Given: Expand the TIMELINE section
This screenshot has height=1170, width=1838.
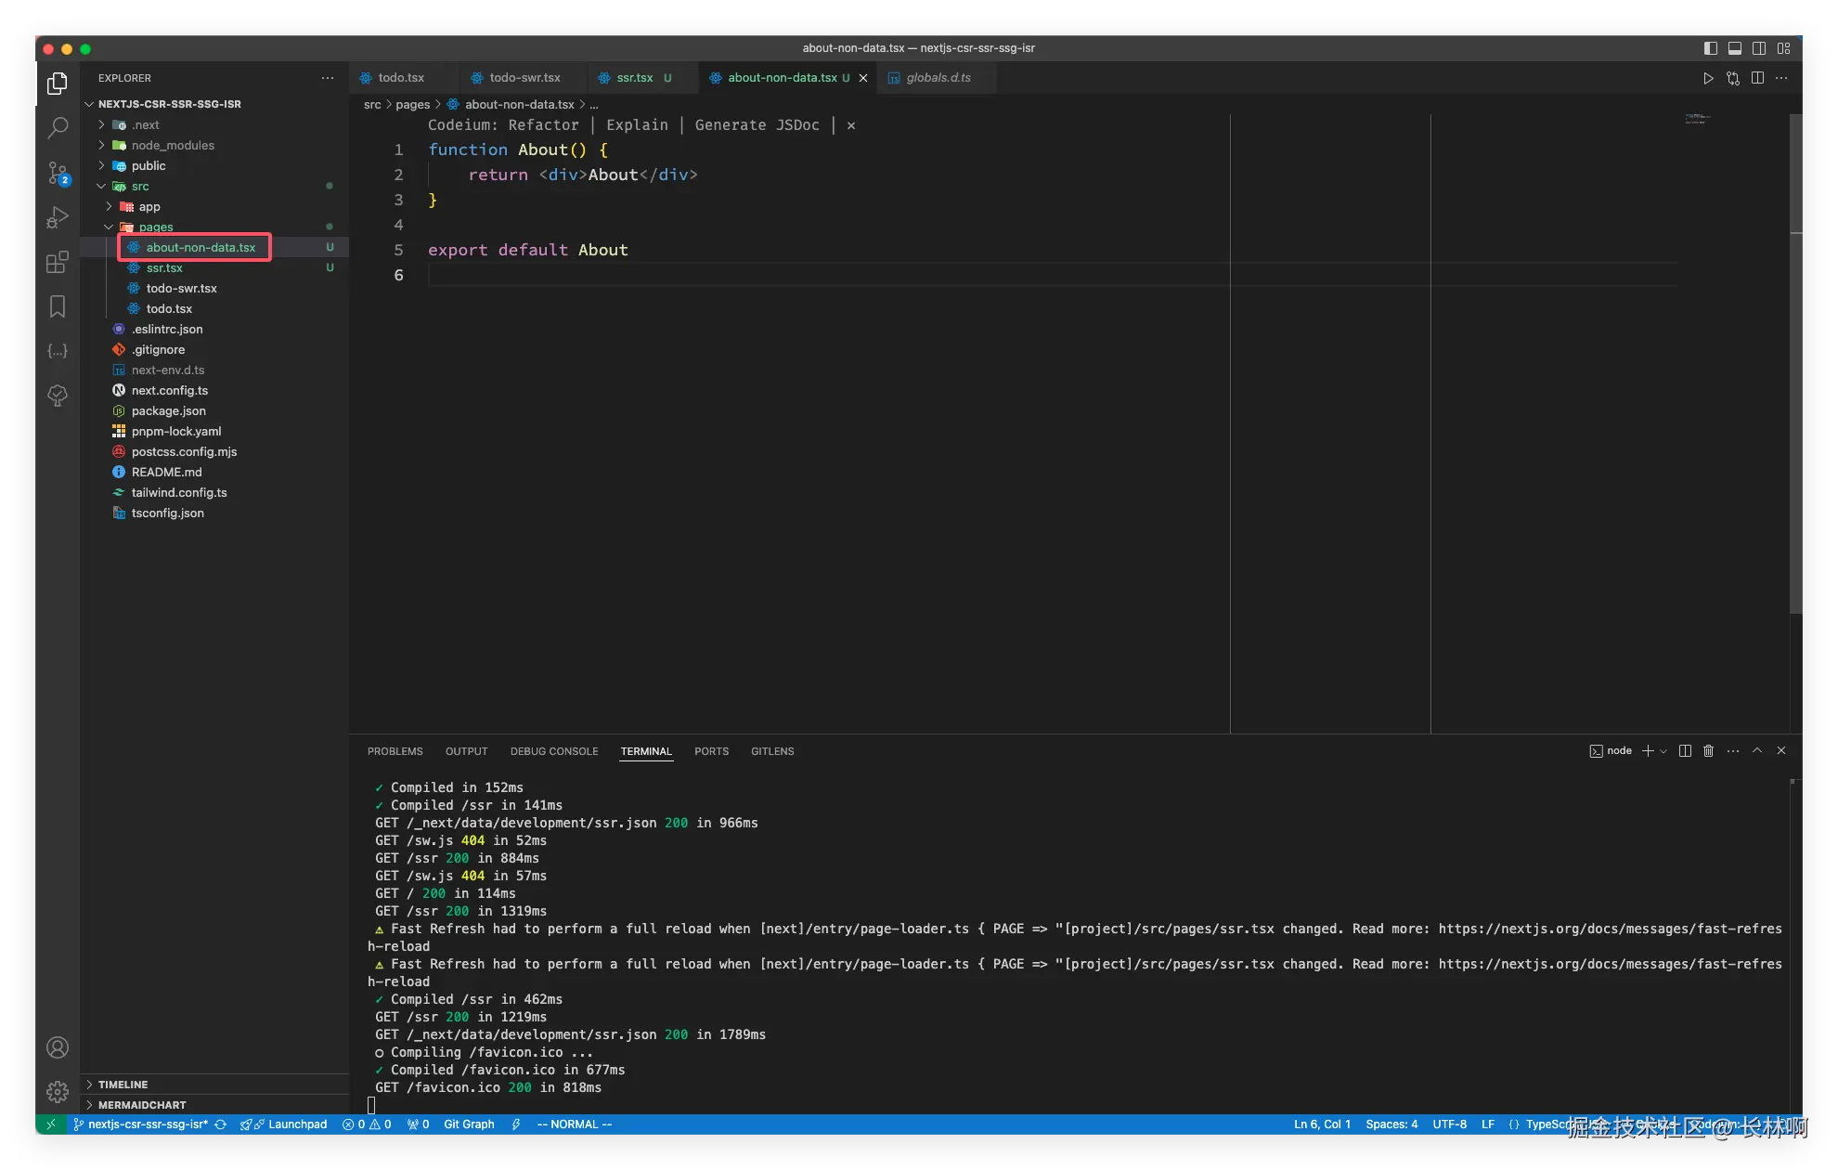Looking at the screenshot, I should [x=123, y=1085].
